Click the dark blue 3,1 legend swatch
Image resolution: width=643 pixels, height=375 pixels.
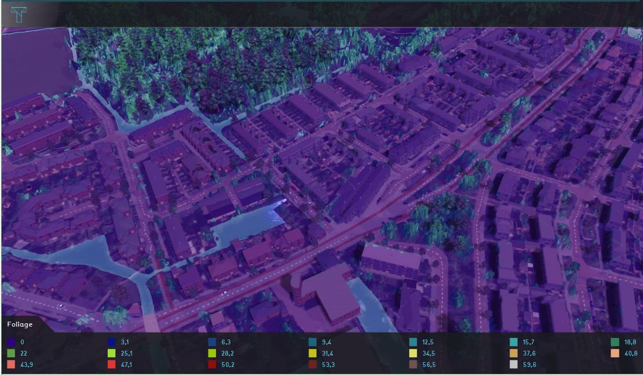point(111,342)
